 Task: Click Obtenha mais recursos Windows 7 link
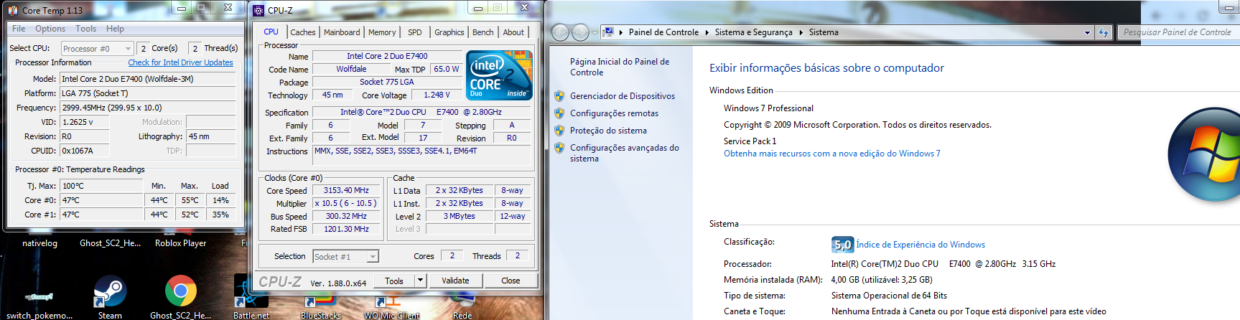point(831,154)
